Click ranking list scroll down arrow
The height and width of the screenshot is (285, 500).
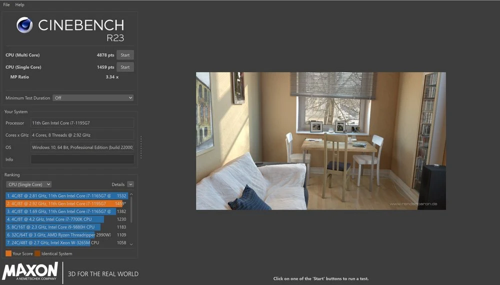131,244
